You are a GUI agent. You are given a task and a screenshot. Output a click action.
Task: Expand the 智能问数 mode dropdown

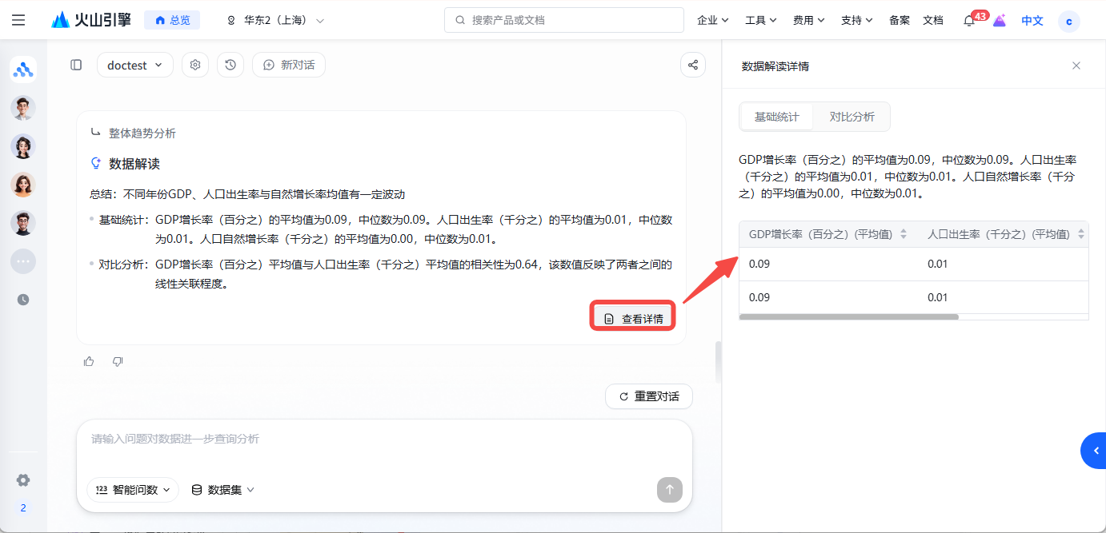133,490
